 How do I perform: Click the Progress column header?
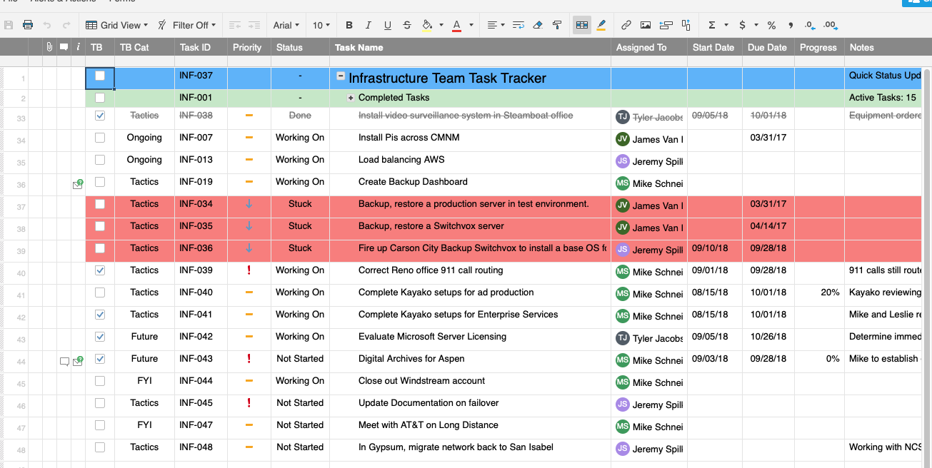pos(818,47)
